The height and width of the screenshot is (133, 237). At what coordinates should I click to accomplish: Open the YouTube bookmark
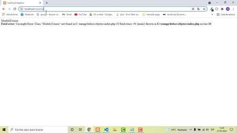pyautogui.click(x=81, y=14)
